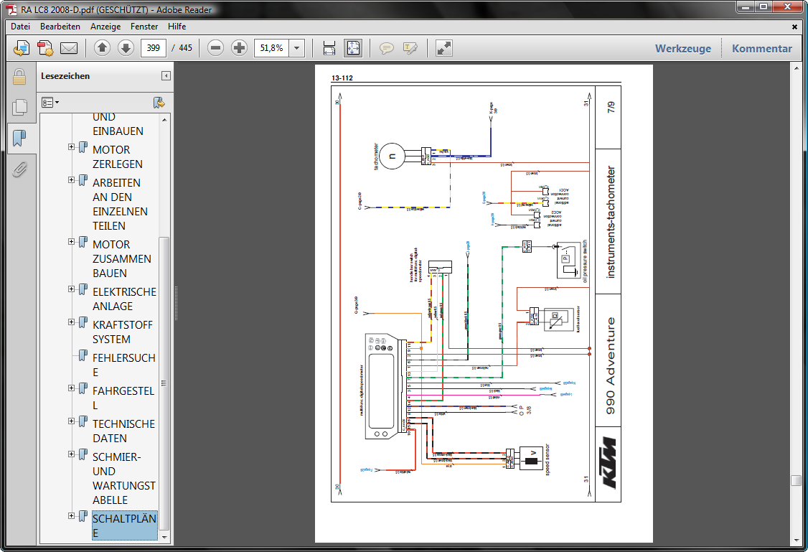Open the page thumbnails panel icon
Screen dimensions: 808x552
pos(19,108)
